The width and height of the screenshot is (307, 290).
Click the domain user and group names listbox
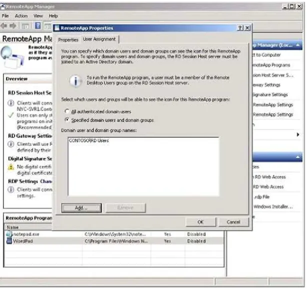pos(143,166)
